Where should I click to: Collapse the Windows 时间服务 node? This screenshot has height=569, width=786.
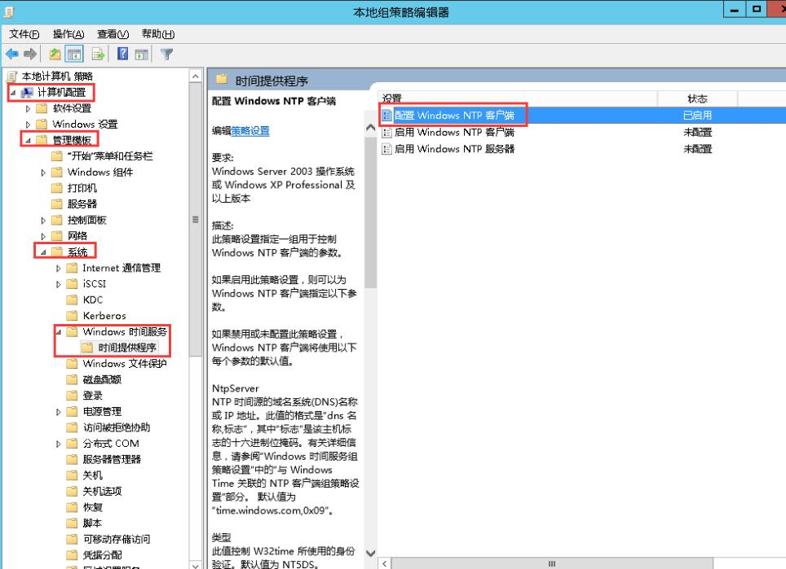click(58, 332)
